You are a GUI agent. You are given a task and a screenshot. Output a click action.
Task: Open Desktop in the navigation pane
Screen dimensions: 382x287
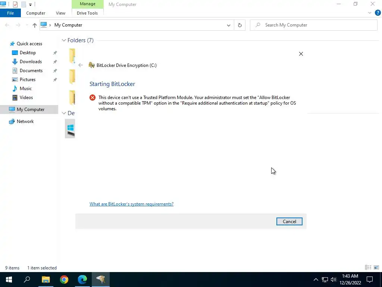tap(28, 53)
